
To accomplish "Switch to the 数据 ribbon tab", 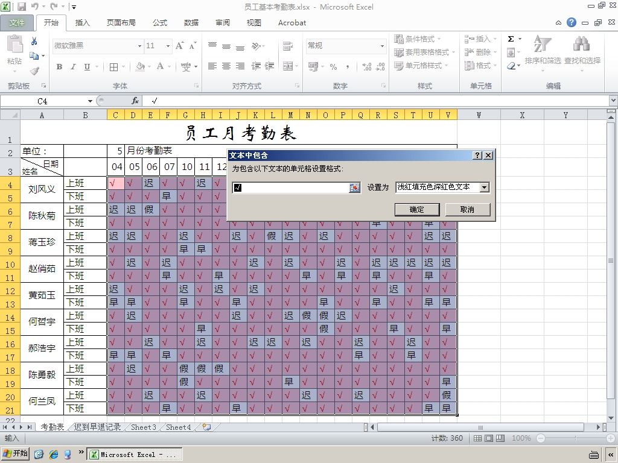I will [x=191, y=23].
